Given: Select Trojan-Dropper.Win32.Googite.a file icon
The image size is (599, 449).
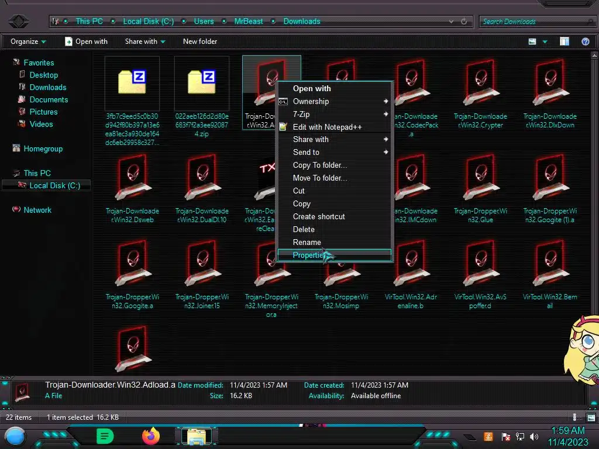Looking at the screenshot, I should [132, 263].
